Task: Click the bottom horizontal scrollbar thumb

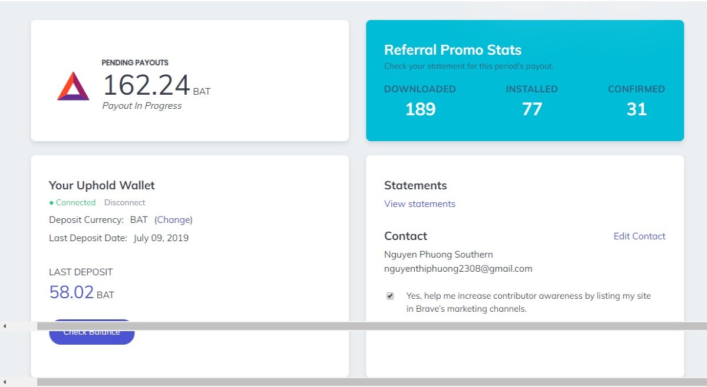Action: pos(372,382)
